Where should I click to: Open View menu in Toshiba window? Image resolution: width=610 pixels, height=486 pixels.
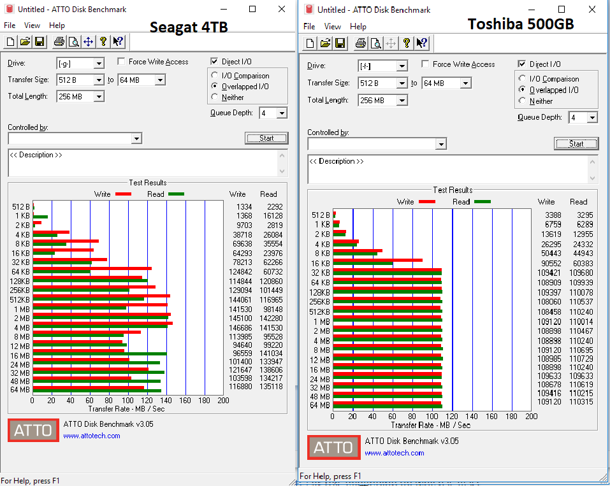click(333, 27)
